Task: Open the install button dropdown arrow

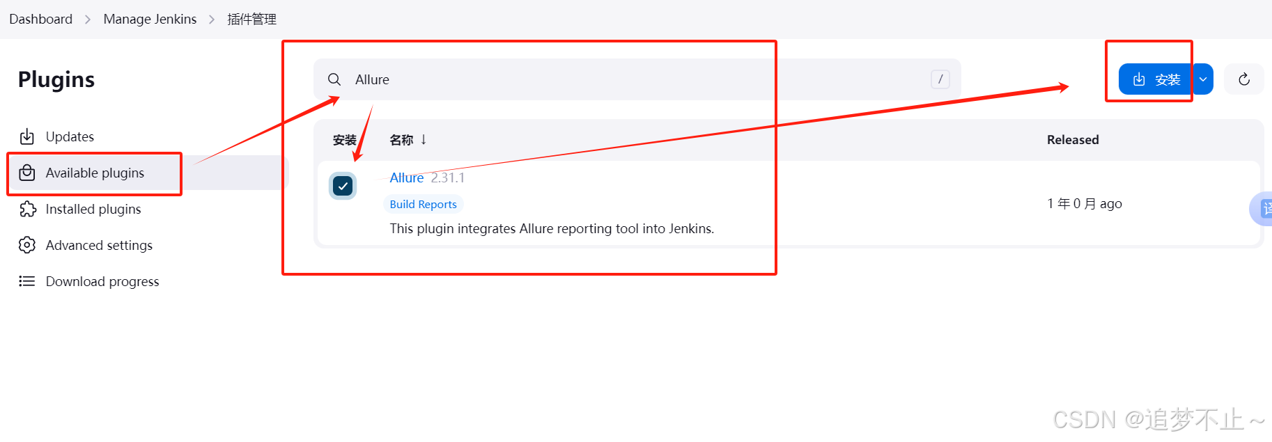Action: (1203, 79)
